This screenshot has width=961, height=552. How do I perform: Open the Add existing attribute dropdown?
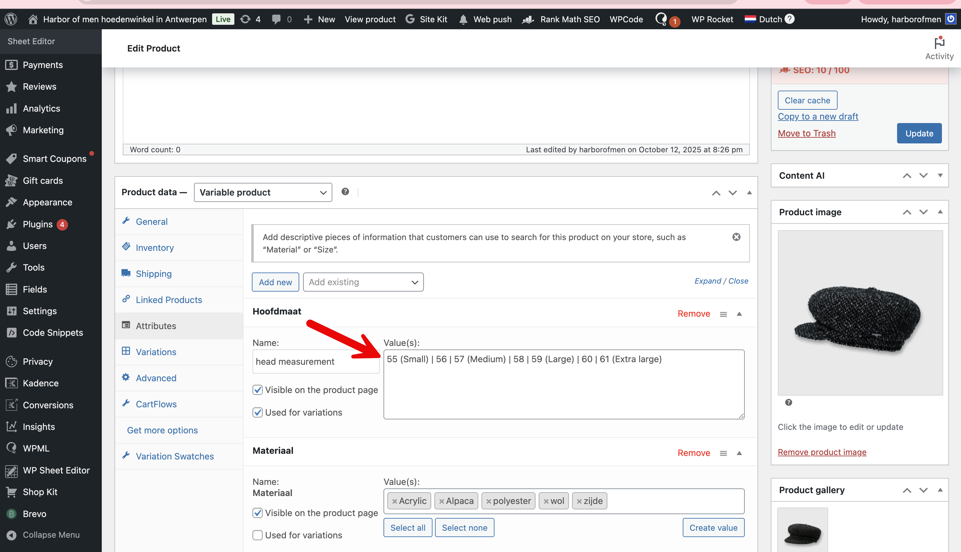point(363,282)
